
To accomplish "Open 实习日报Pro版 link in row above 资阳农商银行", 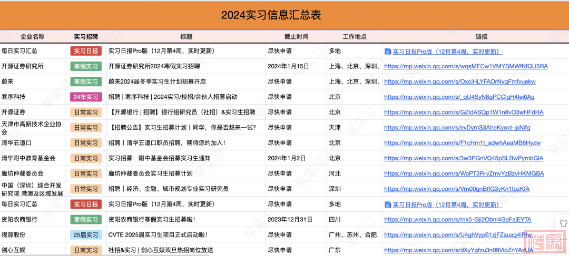I will coord(447,204).
